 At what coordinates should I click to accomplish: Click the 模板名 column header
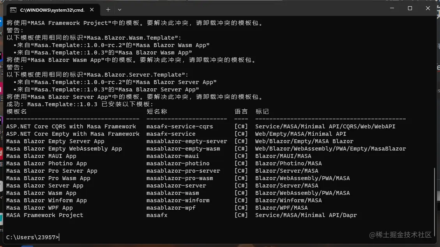pos(16,112)
